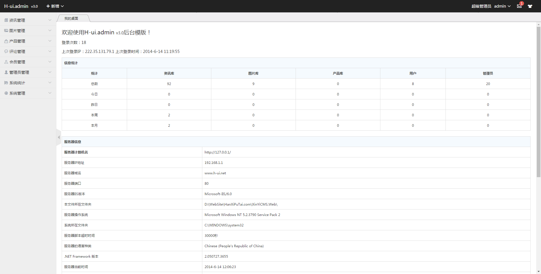The image size is (541, 274).
Task: Click the IP address 192.168.1.1
Action: pos(214,163)
